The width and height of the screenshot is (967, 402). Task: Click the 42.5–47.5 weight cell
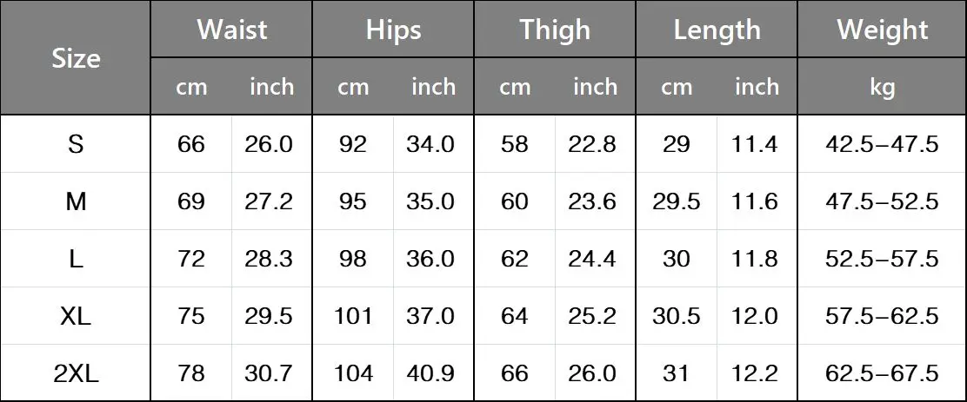[x=882, y=145]
